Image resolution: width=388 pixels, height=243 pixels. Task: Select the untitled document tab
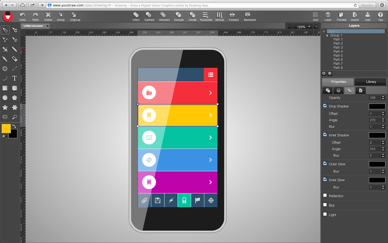click(x=33, y=26)
